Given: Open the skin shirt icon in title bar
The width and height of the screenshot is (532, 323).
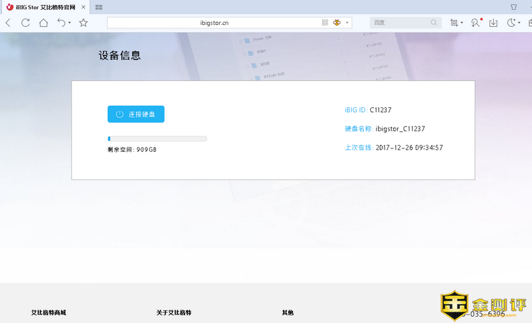Looking at the screenshot, I should click(514, 6).
